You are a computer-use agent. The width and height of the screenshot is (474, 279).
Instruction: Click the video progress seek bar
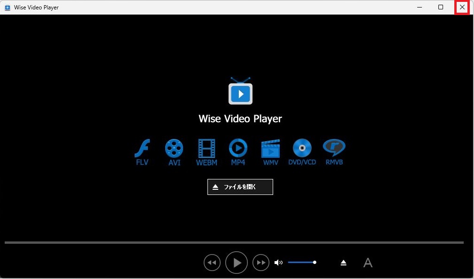pos(234,242)
